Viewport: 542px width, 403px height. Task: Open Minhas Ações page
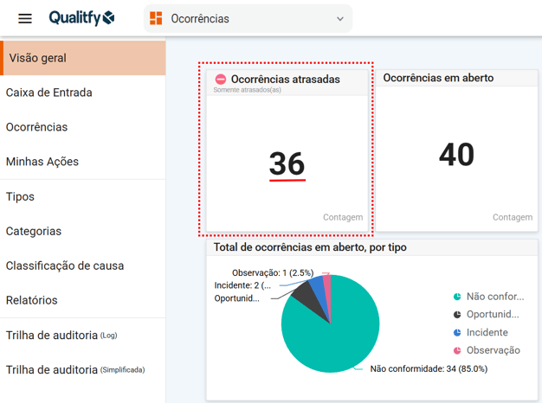(42, 162)
